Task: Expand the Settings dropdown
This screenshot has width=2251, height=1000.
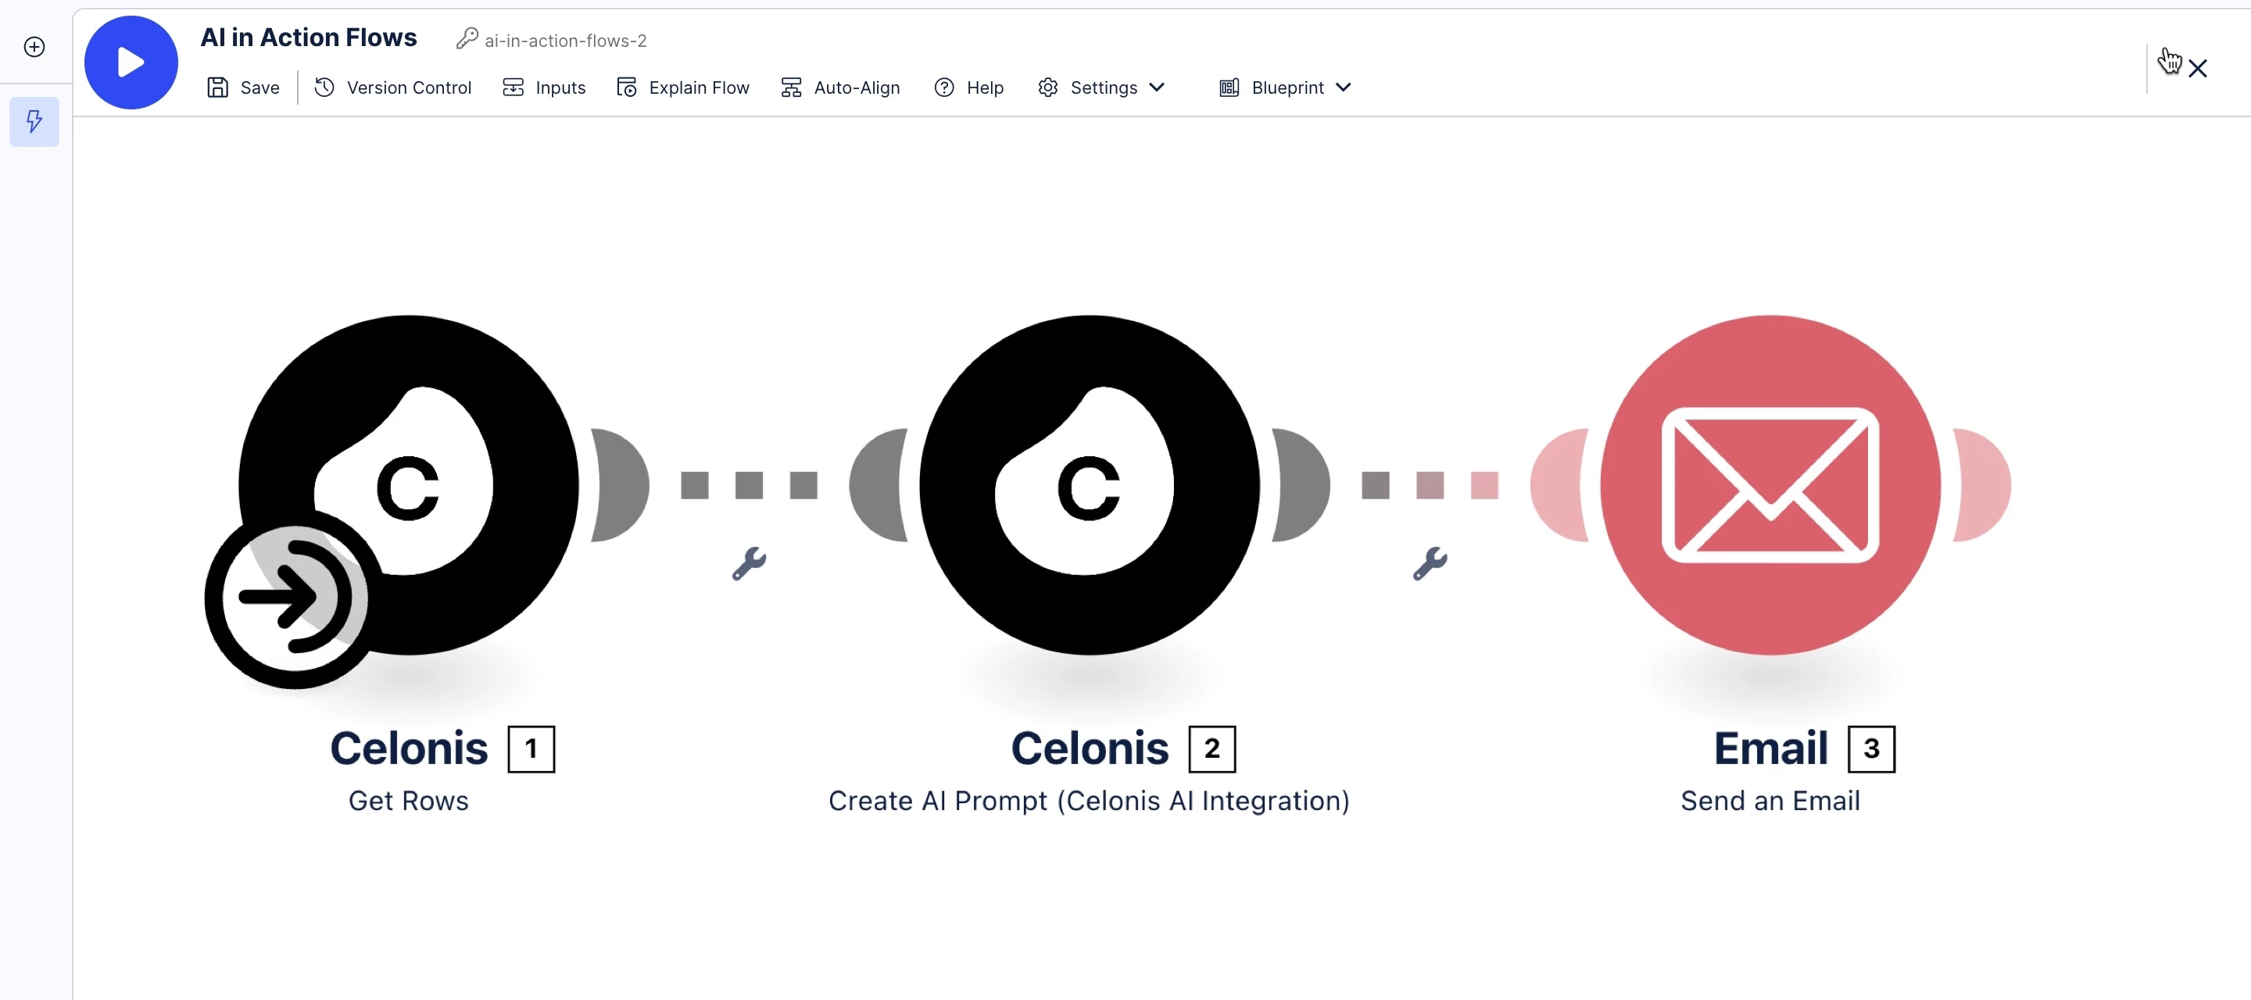Action: pyautogui.click(x=1101, y=87)
